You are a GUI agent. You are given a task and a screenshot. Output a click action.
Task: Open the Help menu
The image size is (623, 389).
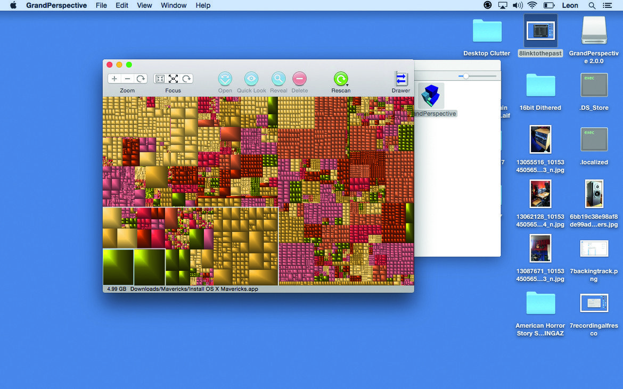point(203,5)
